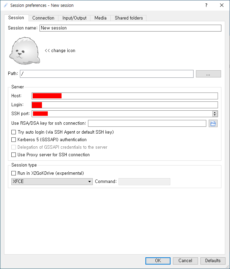Switch to the Connection tab
The image size is (230, 269).
coord(43,18)
